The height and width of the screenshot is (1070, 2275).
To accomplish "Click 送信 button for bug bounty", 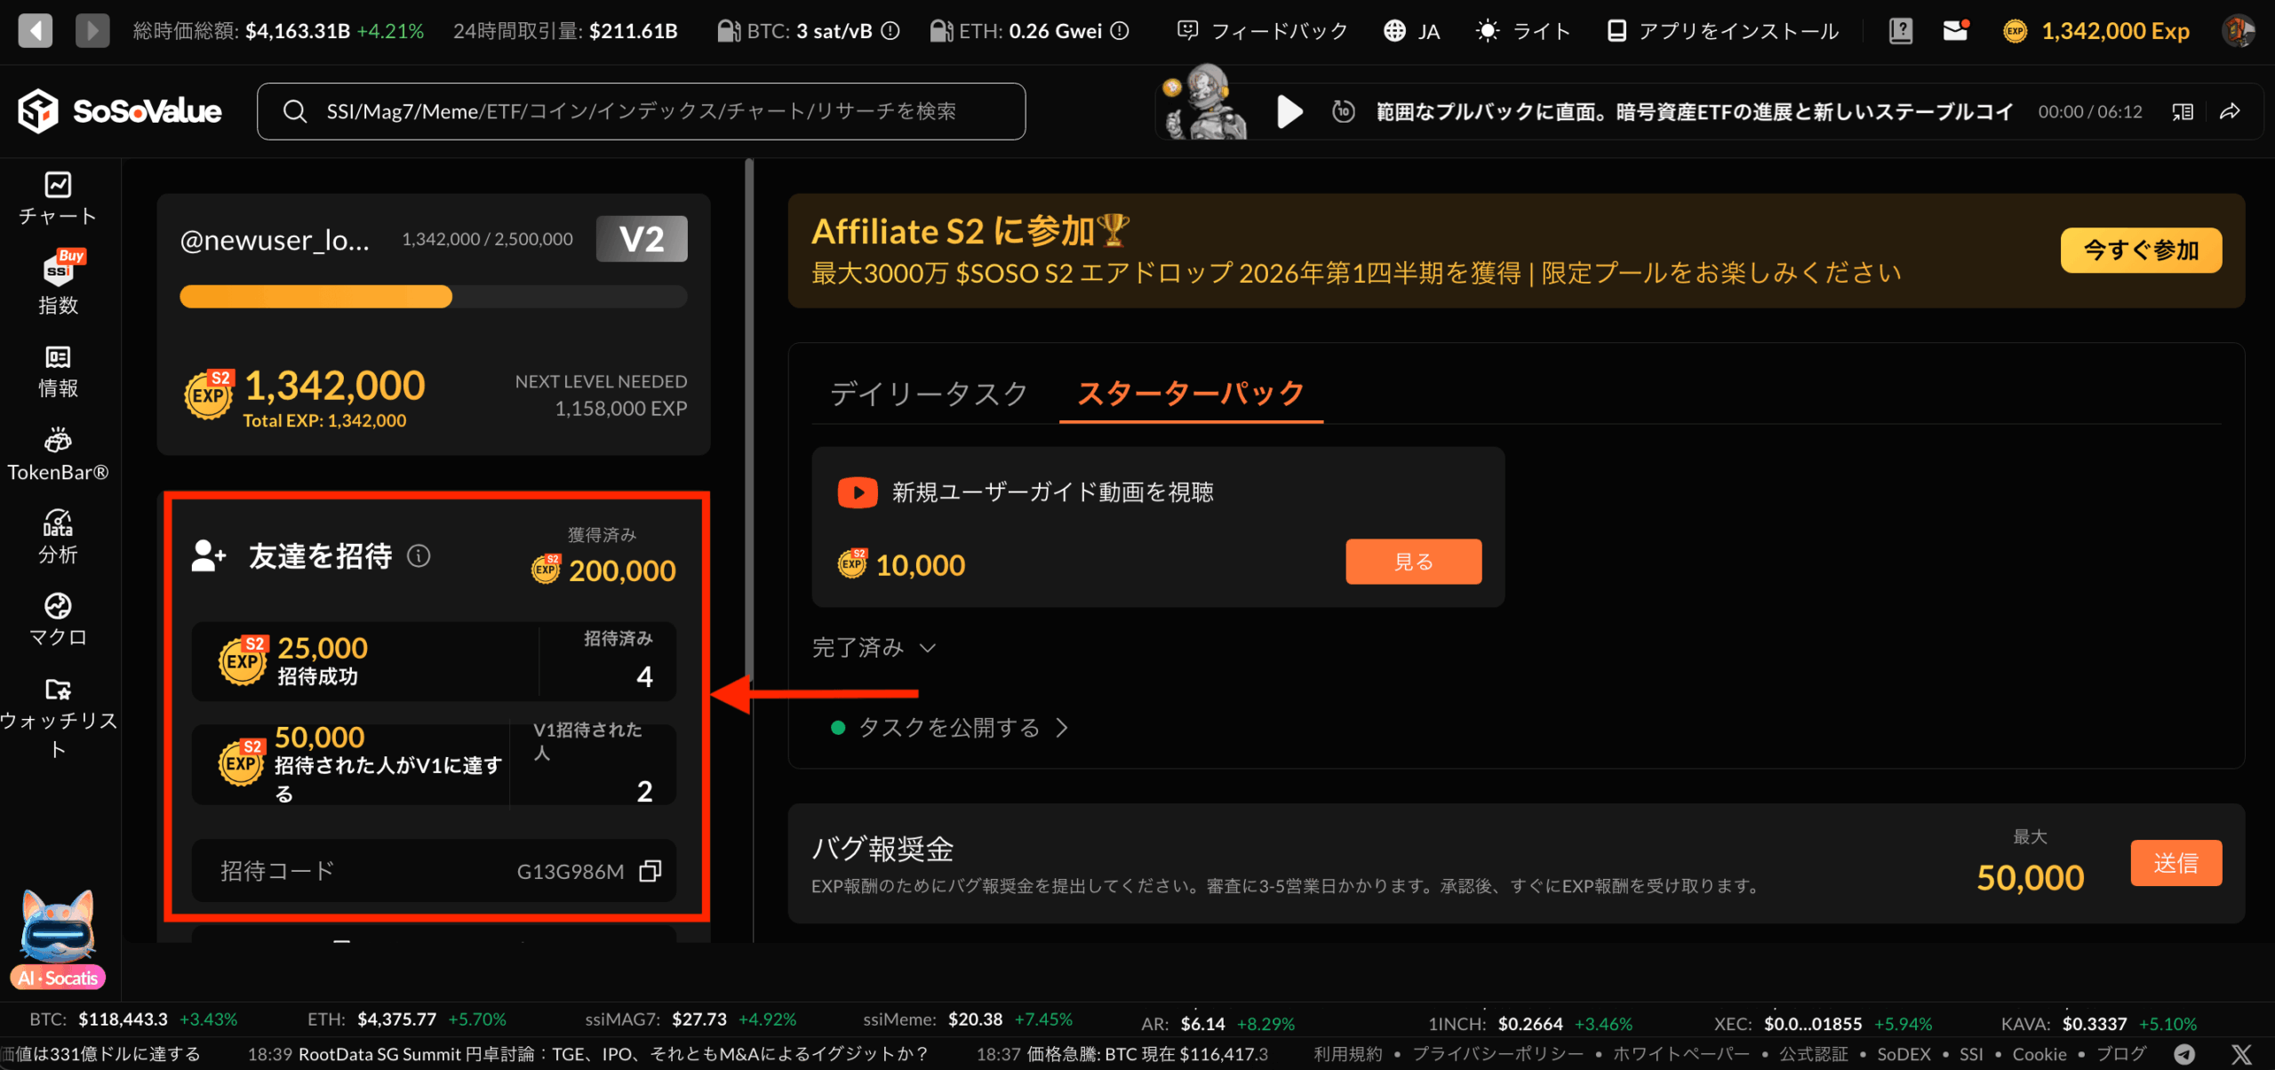I will pyautogui.click(x=2175, y=863).
